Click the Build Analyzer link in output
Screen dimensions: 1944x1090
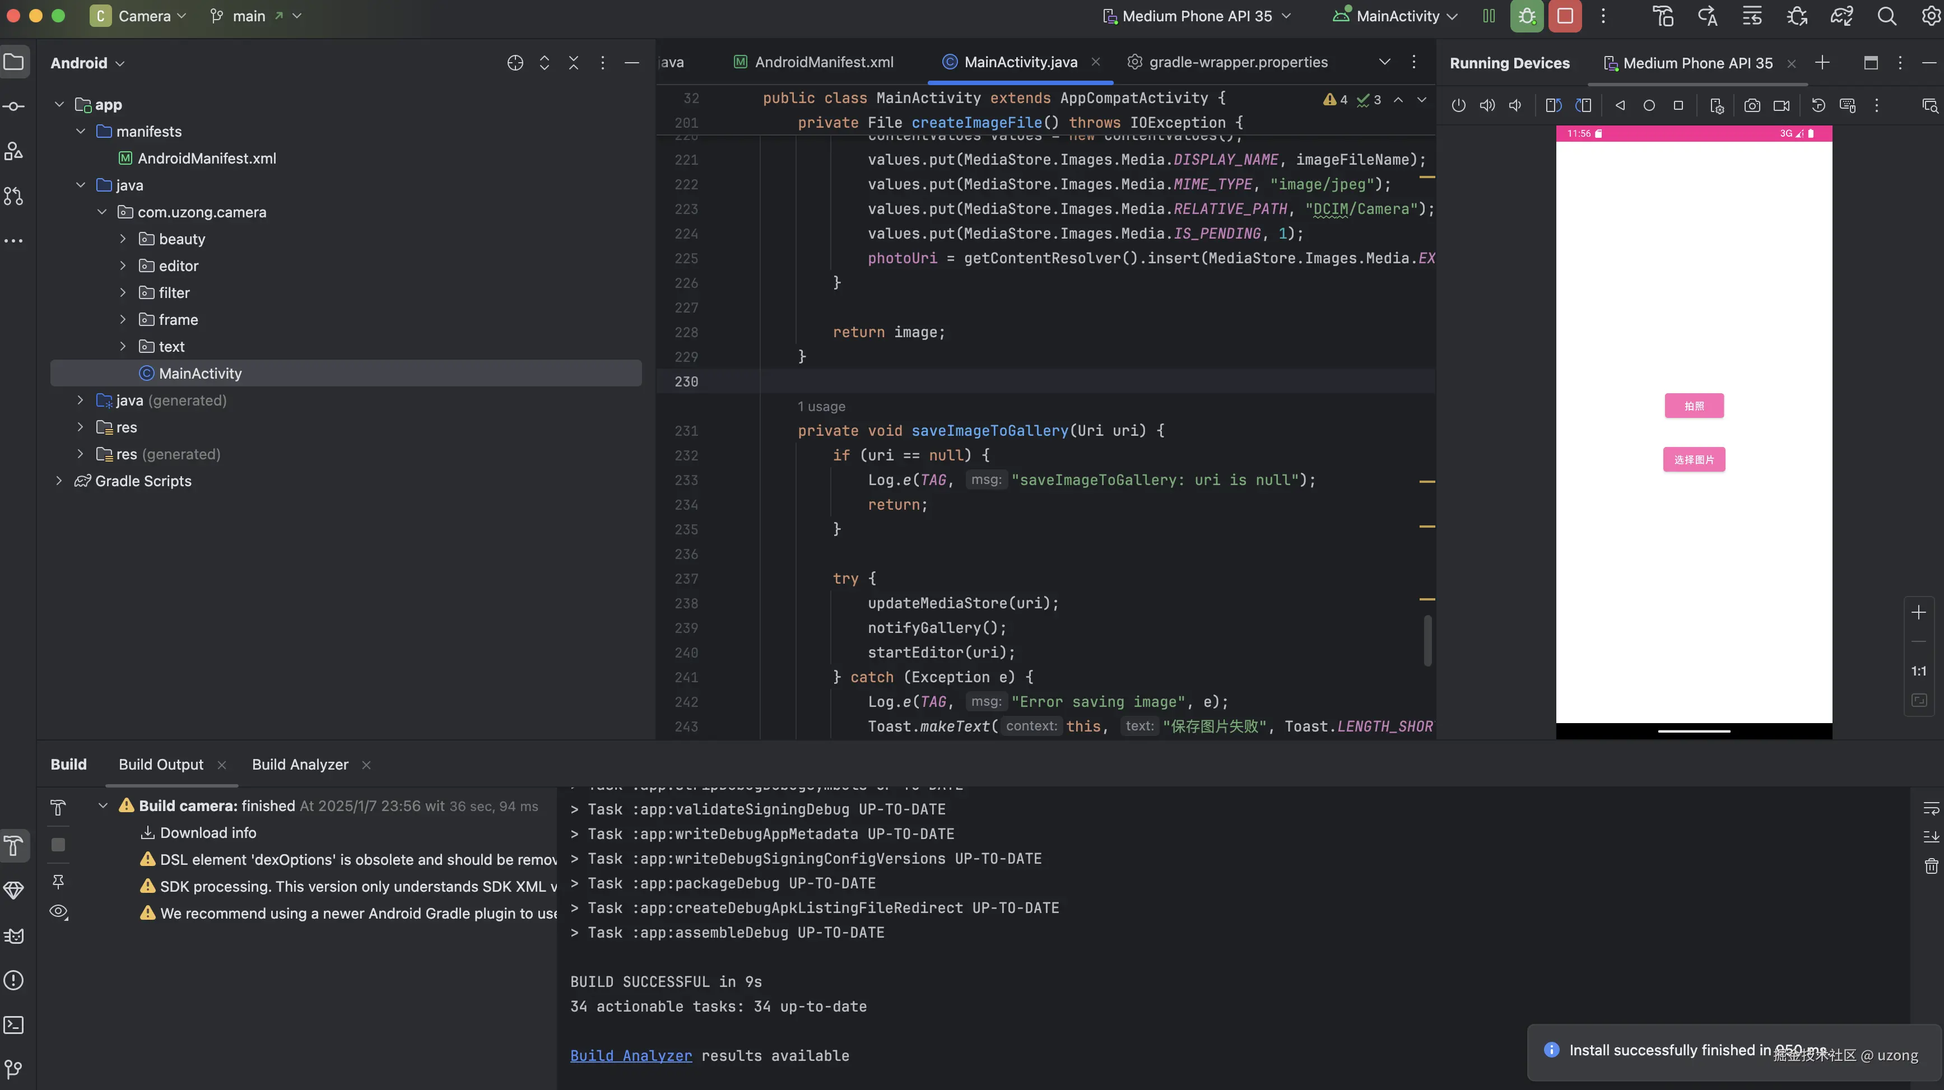(630, 1055)
